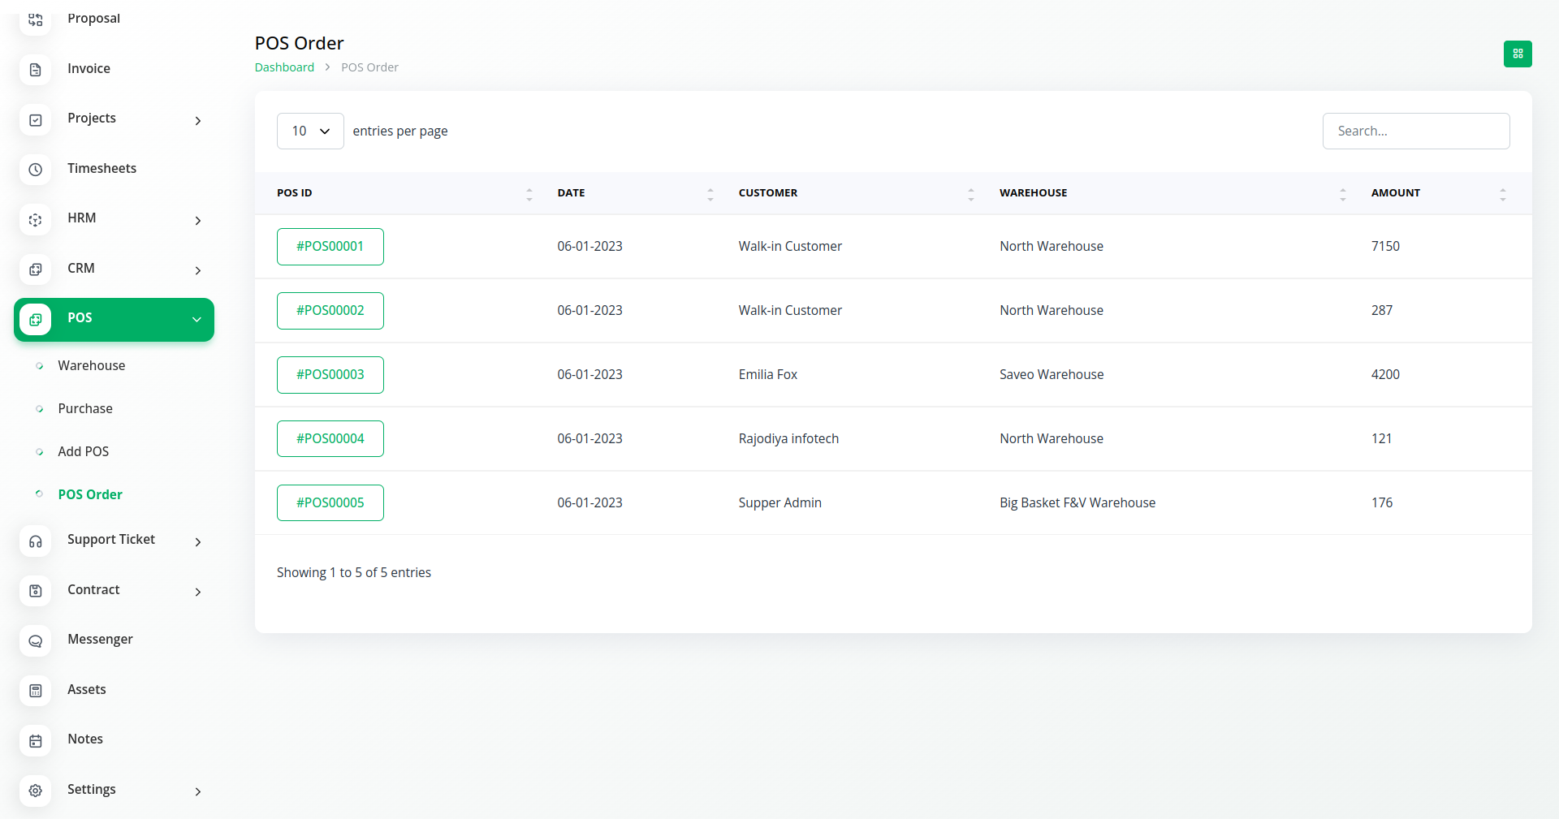The width and height of the screenshot is (1559, 819).
Task: Expand the HRM menu arrow
Action: [x=197, y=220]
